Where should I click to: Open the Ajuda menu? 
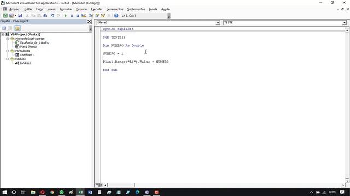pyautogui.click(x=165, y=9)
